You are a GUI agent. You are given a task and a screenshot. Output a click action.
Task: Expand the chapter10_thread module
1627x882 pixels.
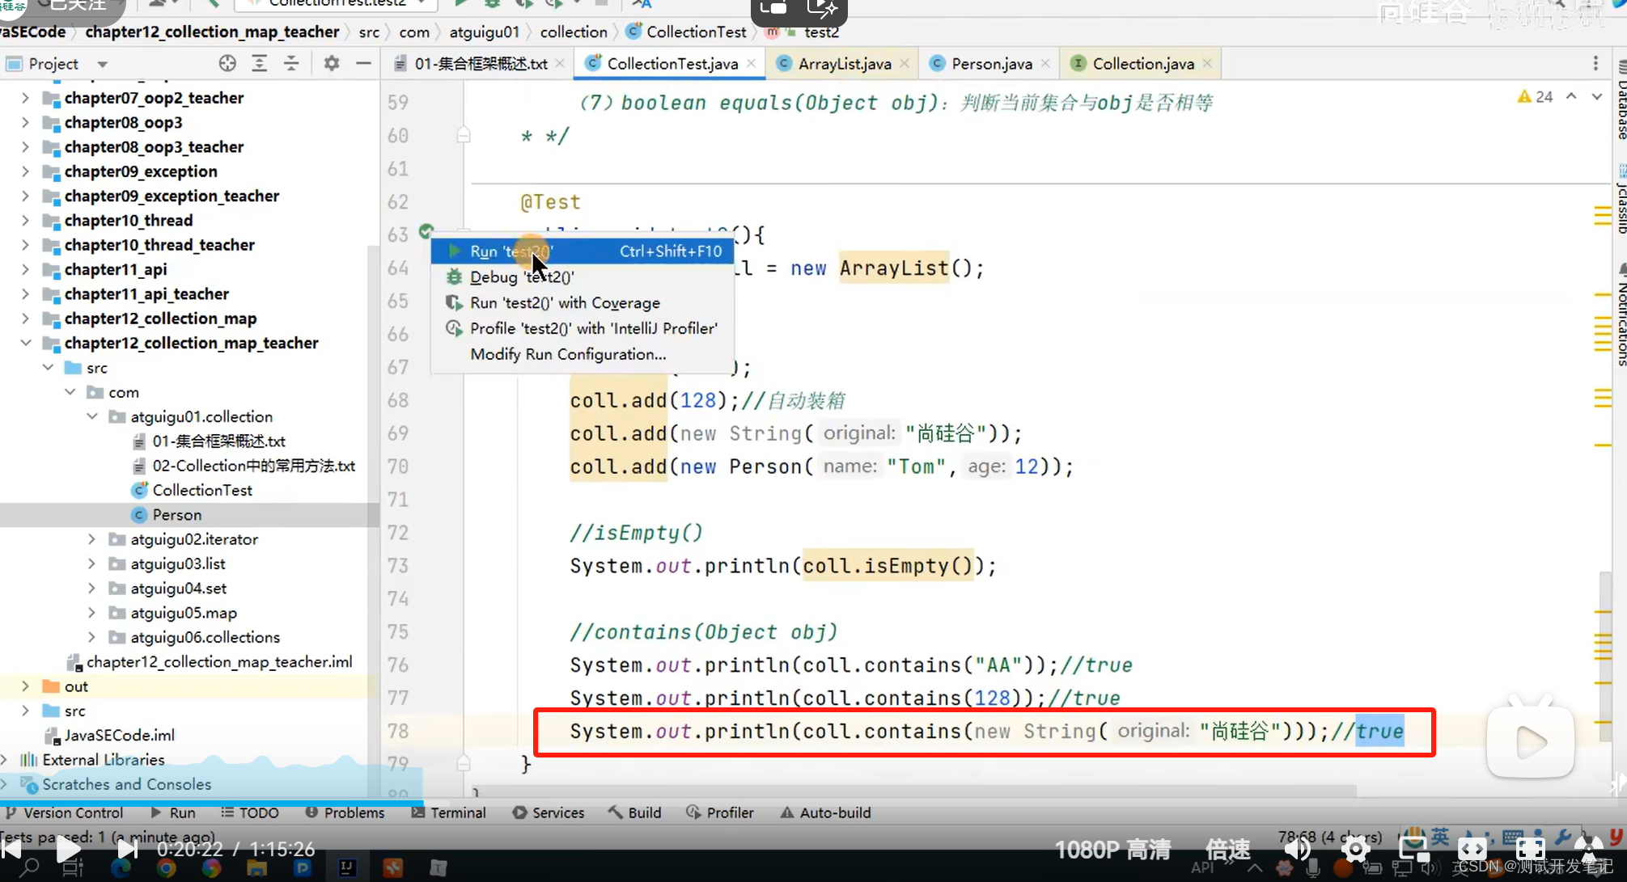pyautogui.click(x=25, y=220)
